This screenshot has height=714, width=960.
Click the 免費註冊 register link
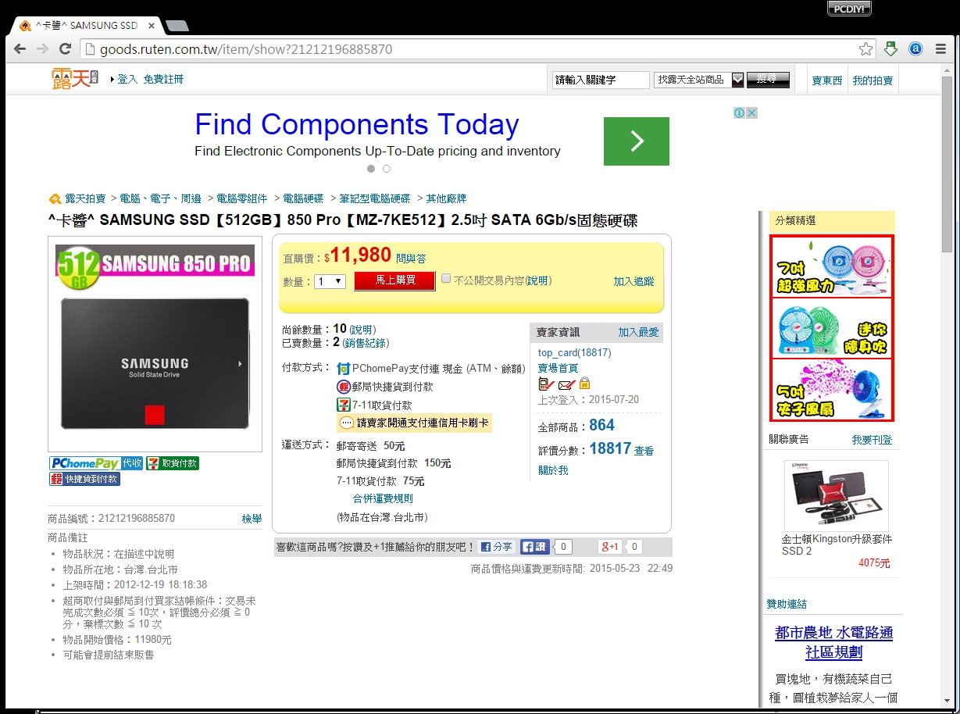163,79
